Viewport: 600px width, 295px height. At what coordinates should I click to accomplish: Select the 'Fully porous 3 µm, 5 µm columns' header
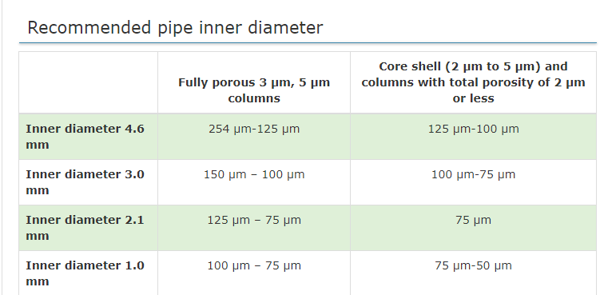point(254,90)
